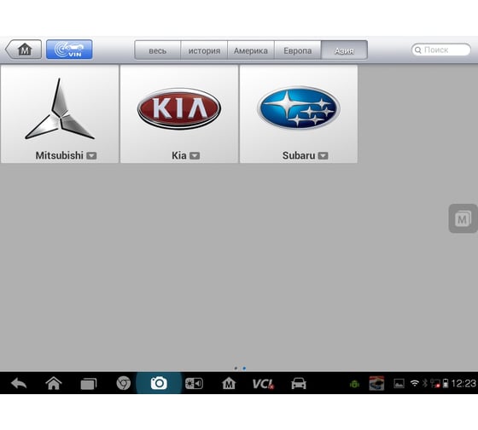
Task: Open MaxiSys app from navigation bar
Action: point(229,383)
